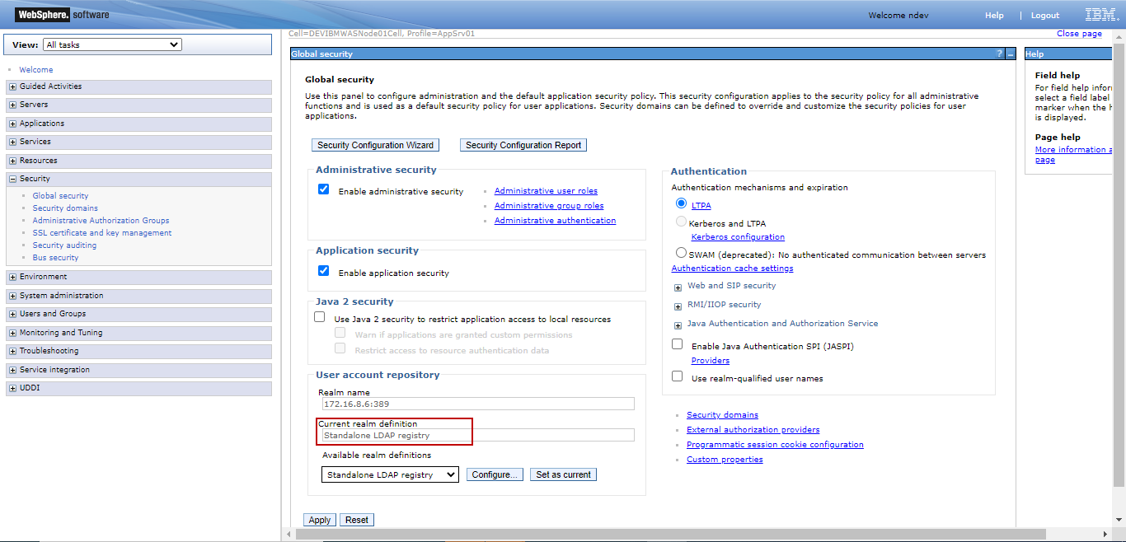Viewport: 1126px width, 542px height.
Task: Open Administrative Authorization Groups
Action: pos(101,221)
